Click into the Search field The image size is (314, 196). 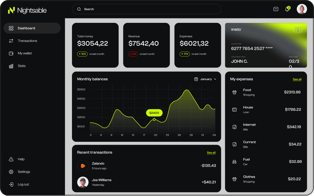coord(146,9)
